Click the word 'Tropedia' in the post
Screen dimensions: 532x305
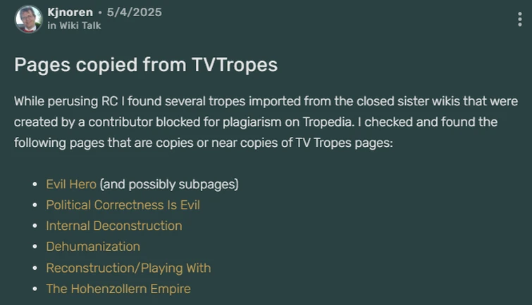(x=324, y=122)
